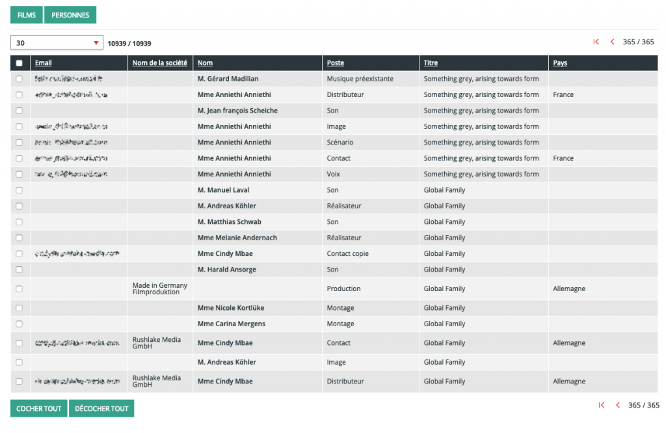Sort the table by Titre header
The height and width of the screenshot is (433, 666).
(431, 63)
